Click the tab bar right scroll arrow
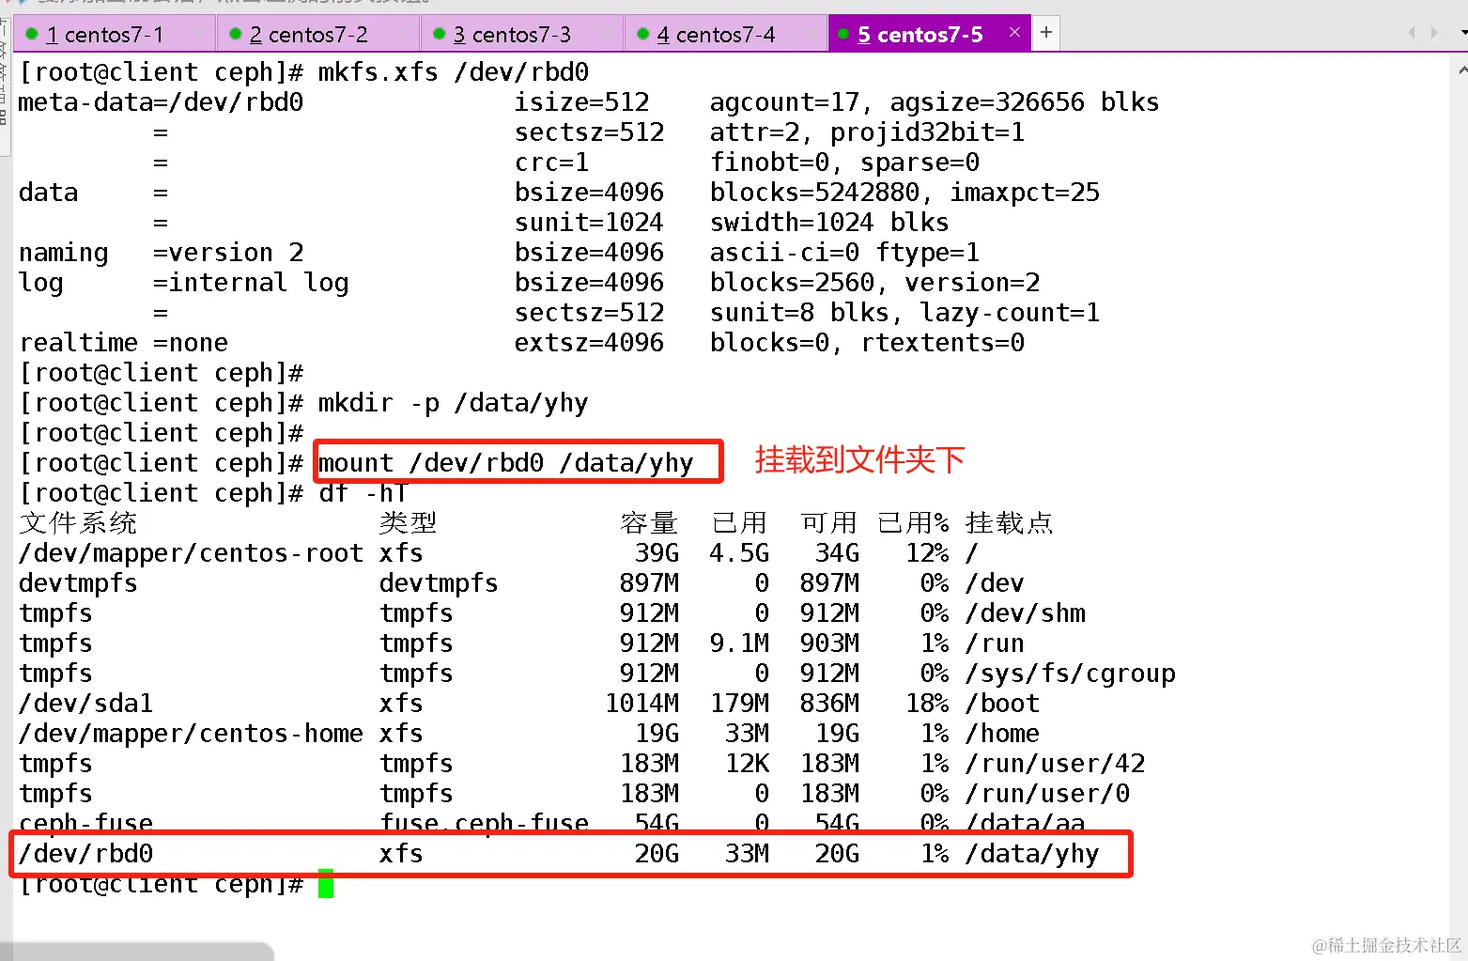 point(1434,33)
